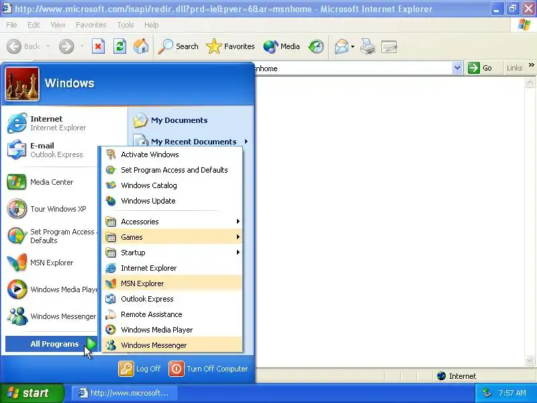Click the 7:57 AM system clock
The height and width of the screenshot is (403, 537).
pos(512,393)
